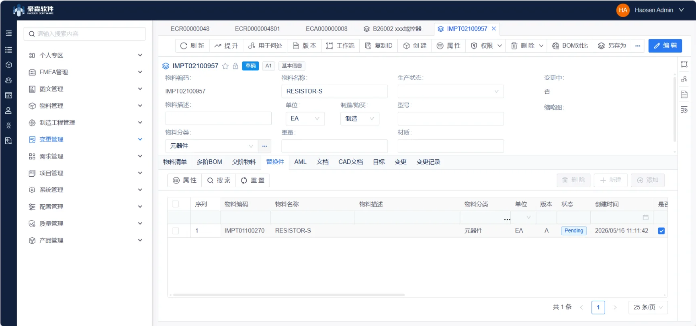Expand the FMEA管理 menu

(x=85, y=72)
